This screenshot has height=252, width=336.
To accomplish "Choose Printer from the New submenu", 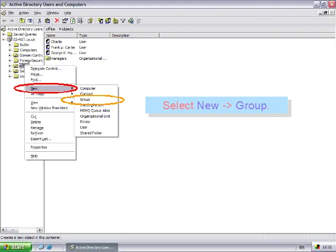I will (96, 122).
